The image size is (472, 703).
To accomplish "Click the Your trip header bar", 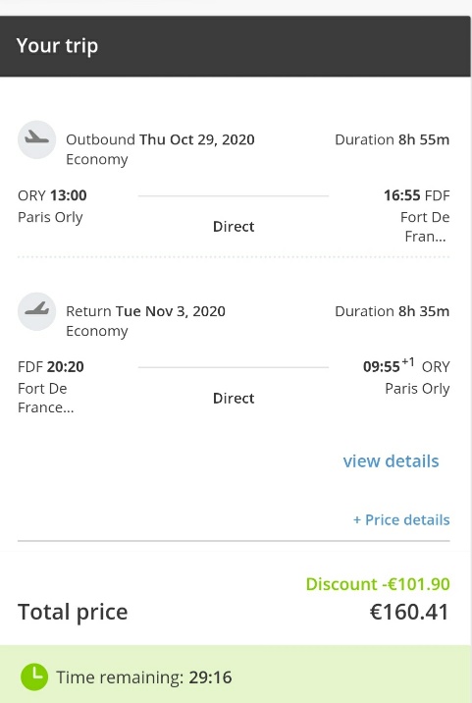I will tap(236, 46).
